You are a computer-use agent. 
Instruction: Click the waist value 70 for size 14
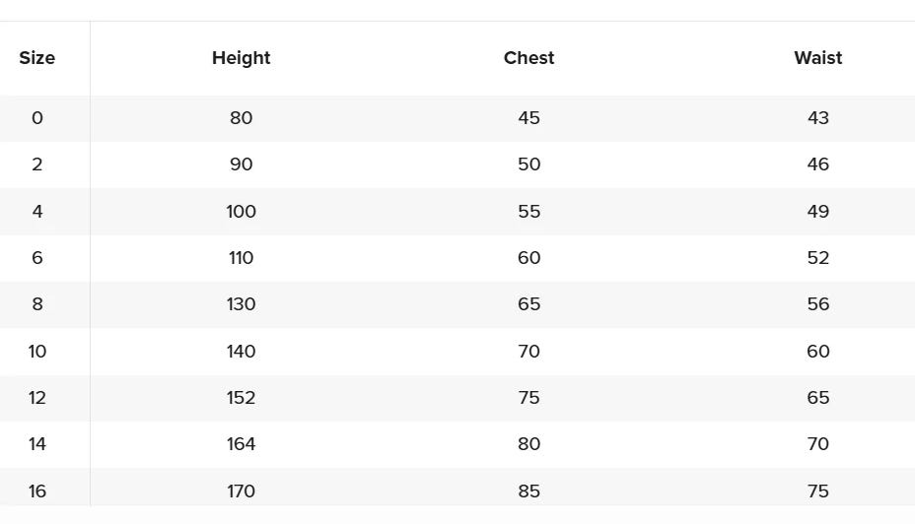click(817, 444)
